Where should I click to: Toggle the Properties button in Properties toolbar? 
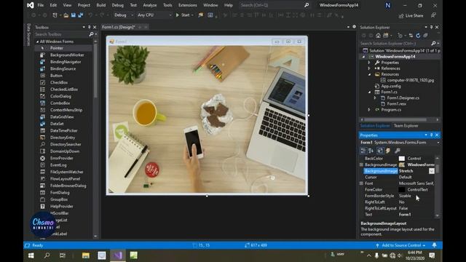(x=380, y=151)
